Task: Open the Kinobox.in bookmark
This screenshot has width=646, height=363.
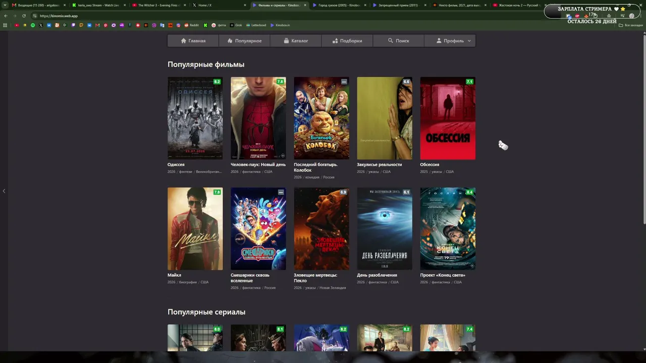Action: click(280, 25)
